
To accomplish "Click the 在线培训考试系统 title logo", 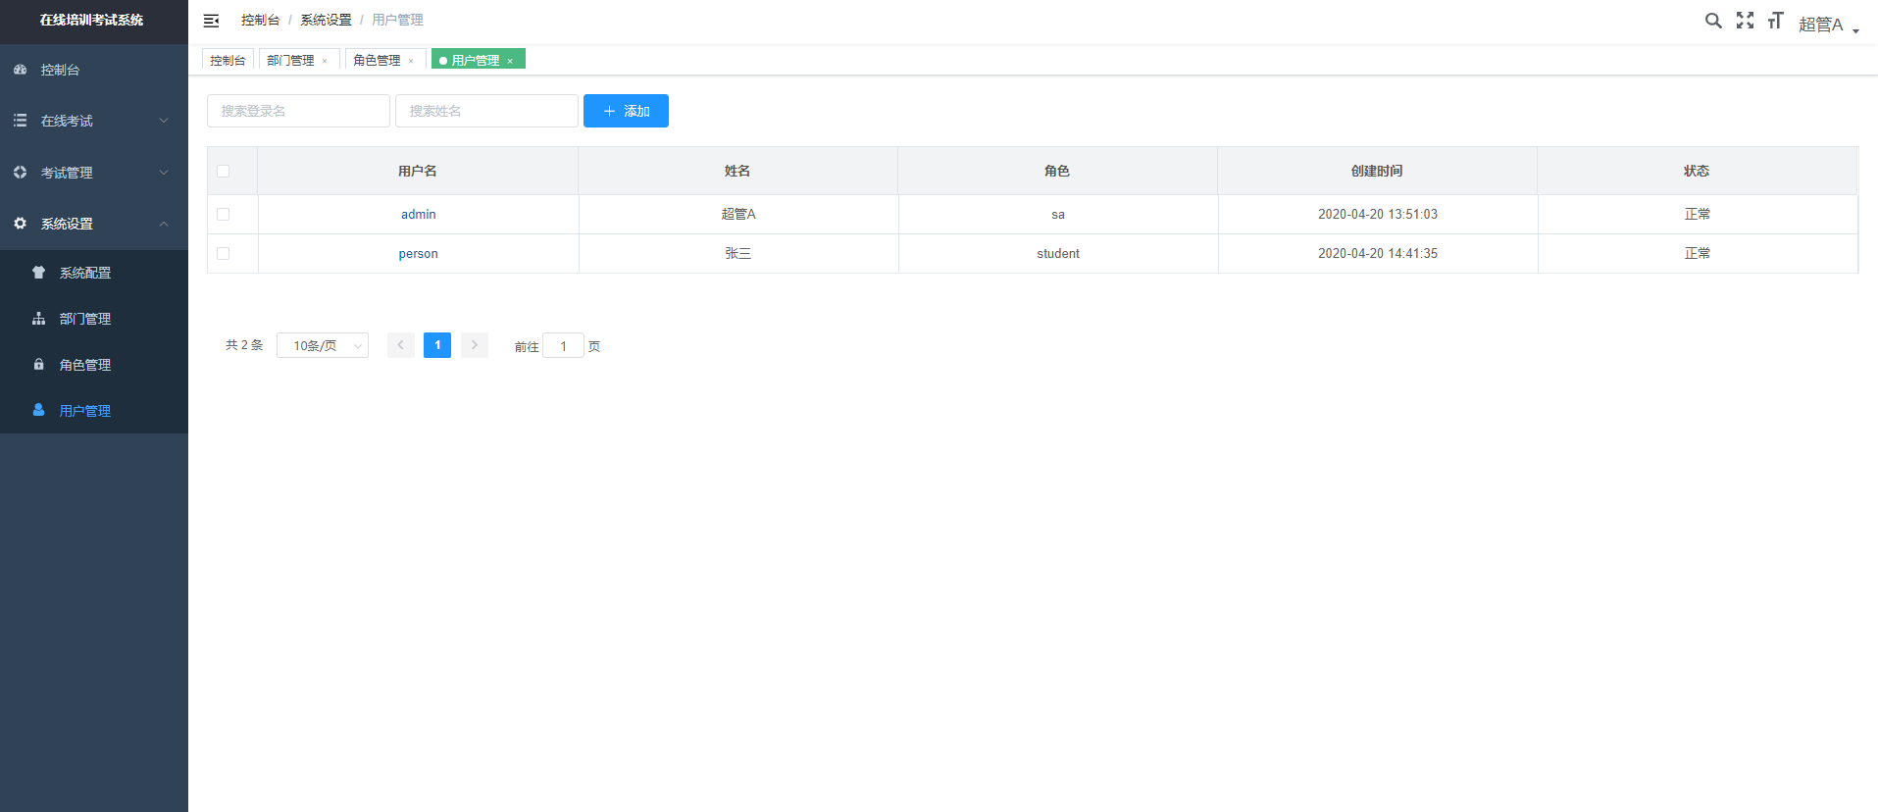I will tap(92, 20).
